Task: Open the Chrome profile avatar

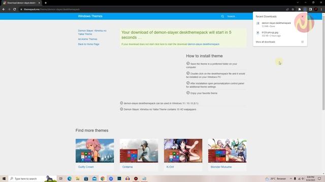Action: pyautogui.click(x=316, y=9)
